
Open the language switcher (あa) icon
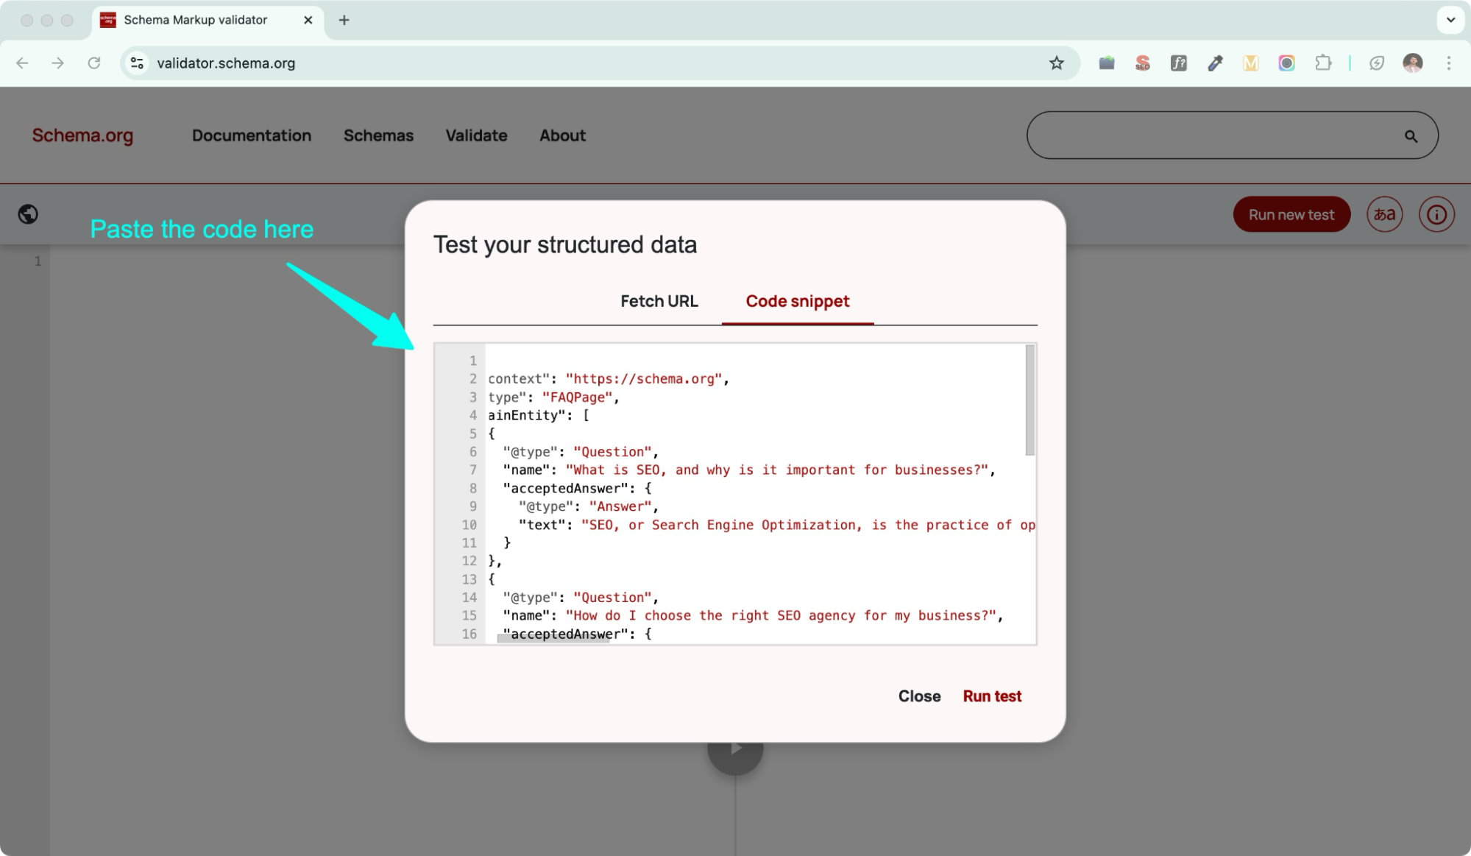1384,214
